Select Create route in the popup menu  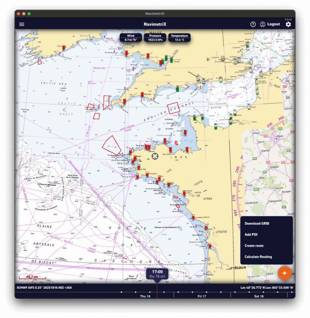pos(254,246)
